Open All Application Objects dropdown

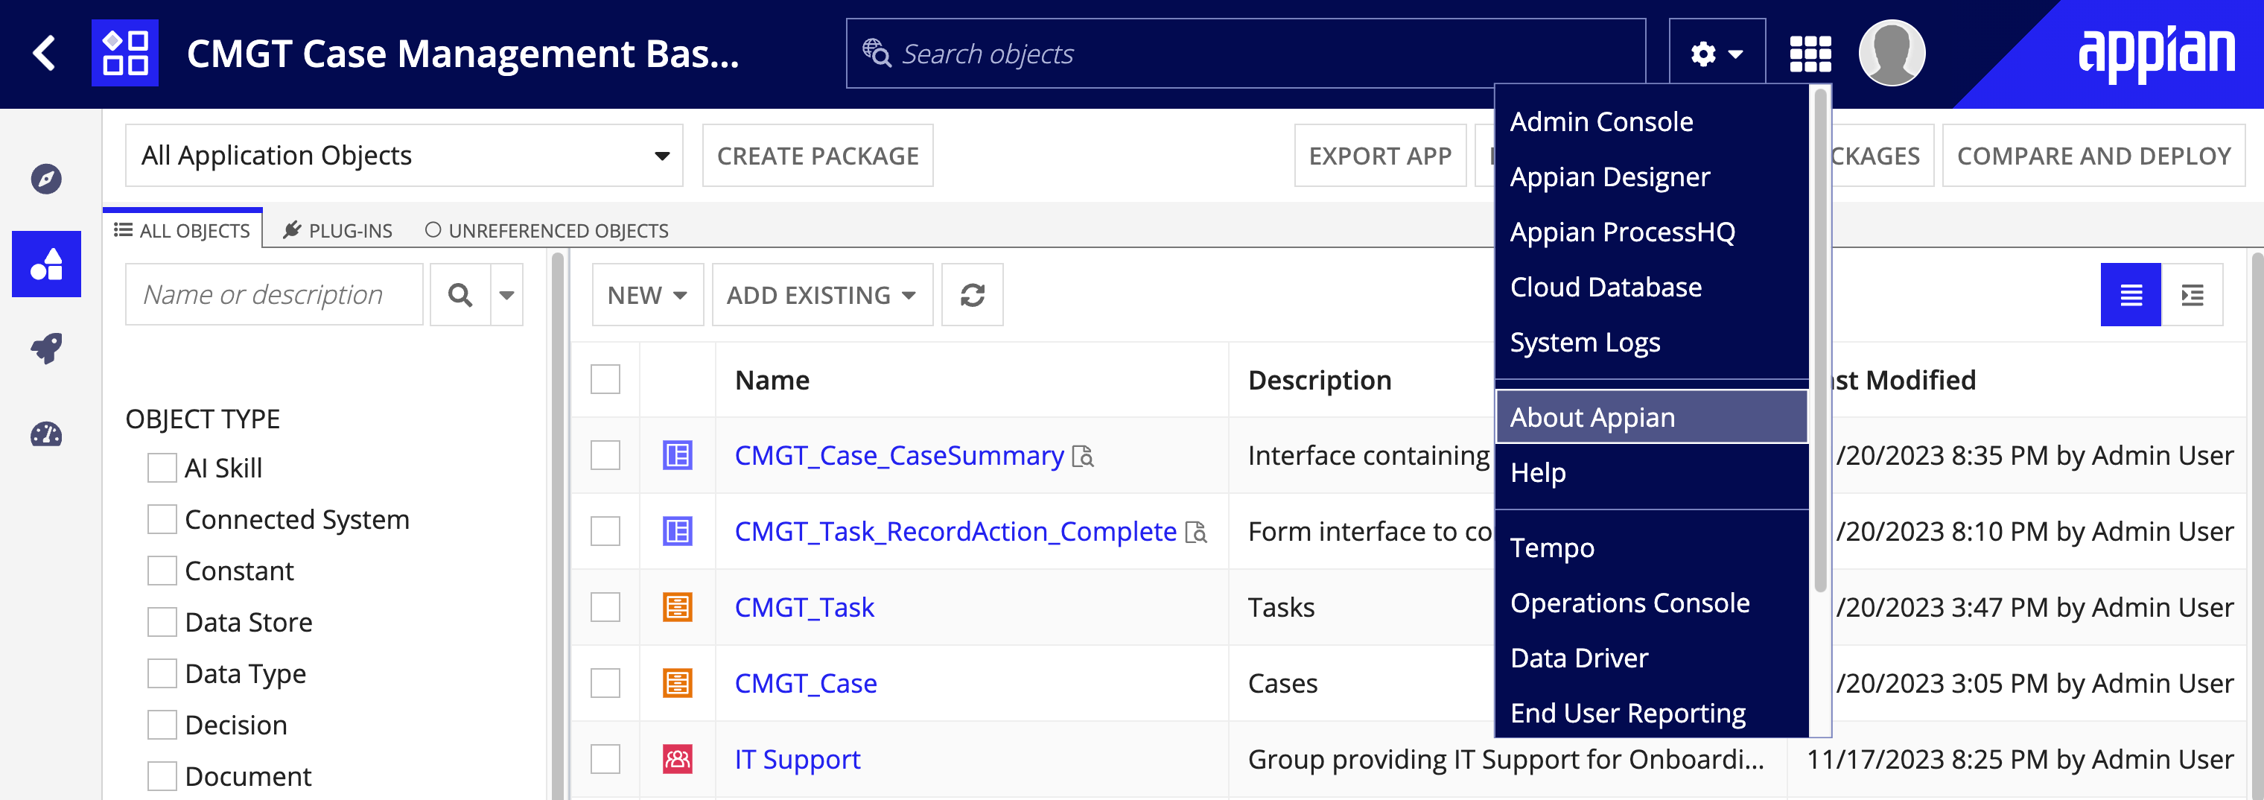click(404, 156)
